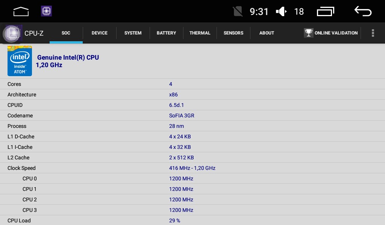
Task: Click the 6.5d.1 CPUID value
Action: click(176, 105)
